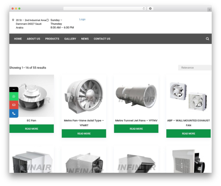Screen dimensions: 221x186
Task: Open a new browser tab with plus
Action: [x=210, y=10]
